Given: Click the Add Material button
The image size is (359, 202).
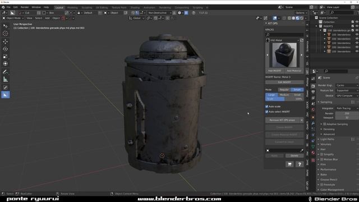Looking at the screenshot, I should [x=294, y=71].
